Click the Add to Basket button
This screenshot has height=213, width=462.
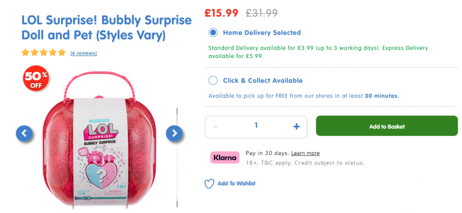pyautogui.click(x=387, y=126)
